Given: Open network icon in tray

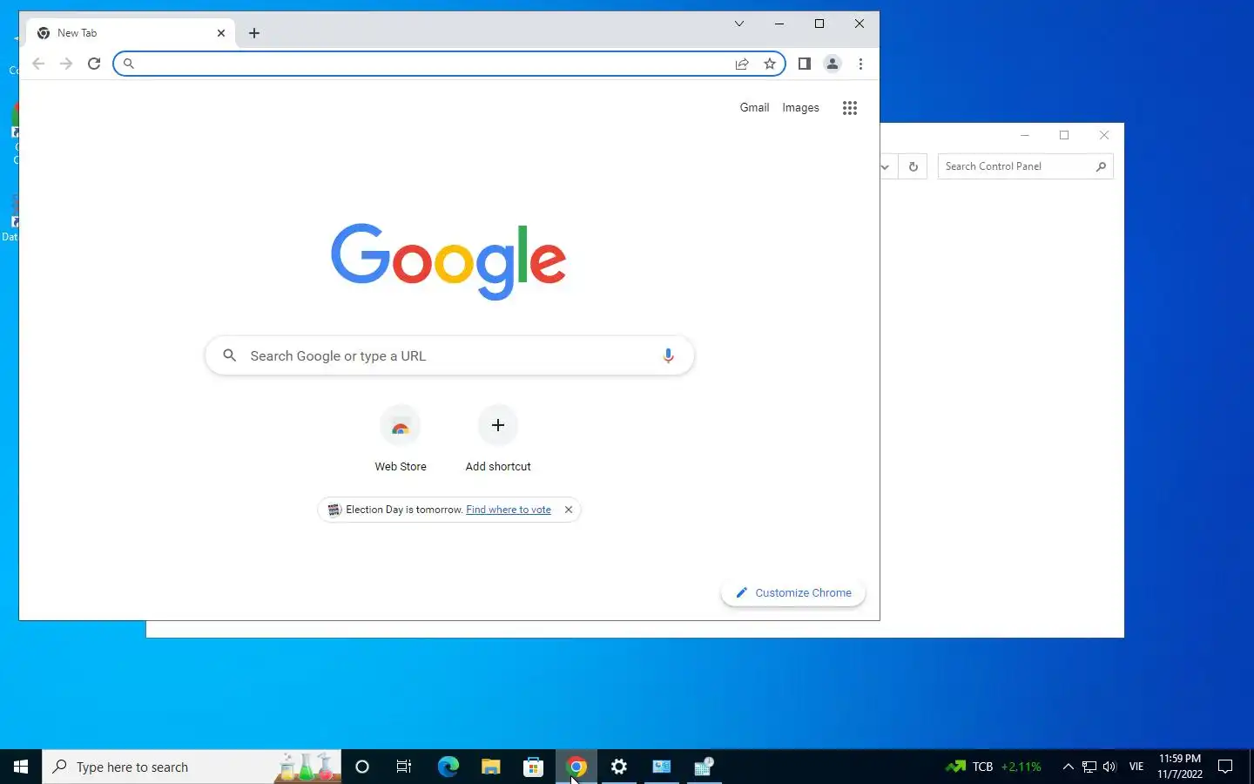Looking at the screenshot, I should [1089, 767].
